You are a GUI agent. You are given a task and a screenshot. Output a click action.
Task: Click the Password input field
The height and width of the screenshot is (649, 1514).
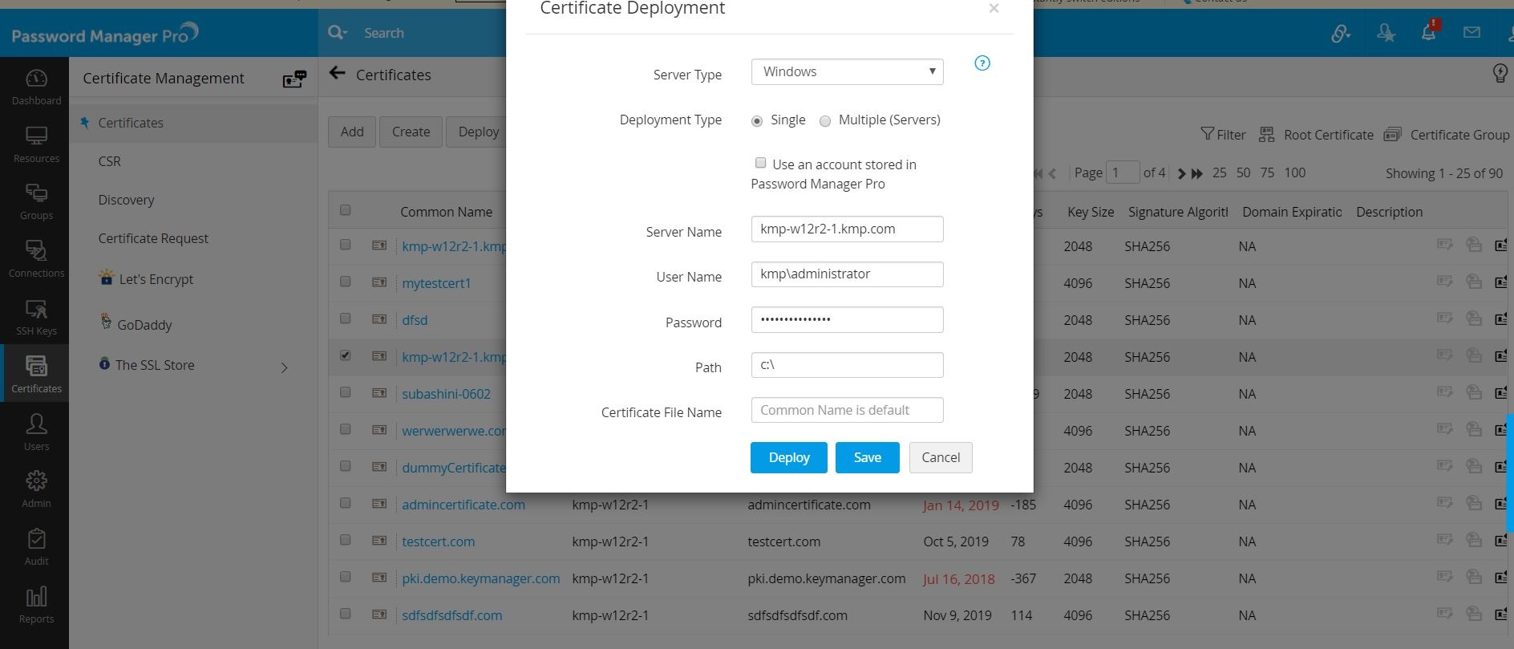pos(847,319)
